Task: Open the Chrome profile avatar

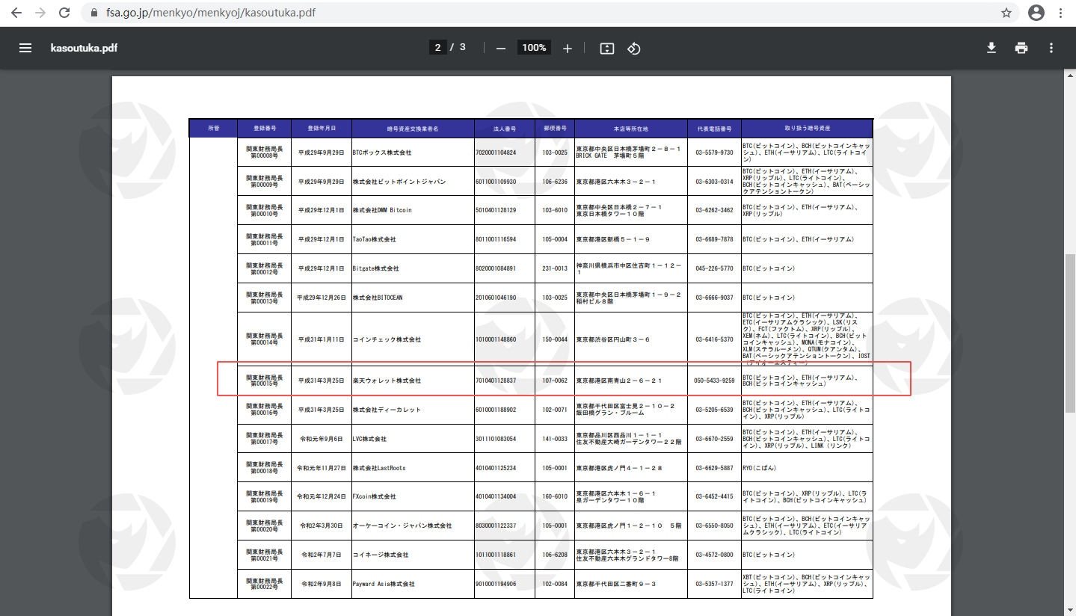Action: (x=1036, y=13)
